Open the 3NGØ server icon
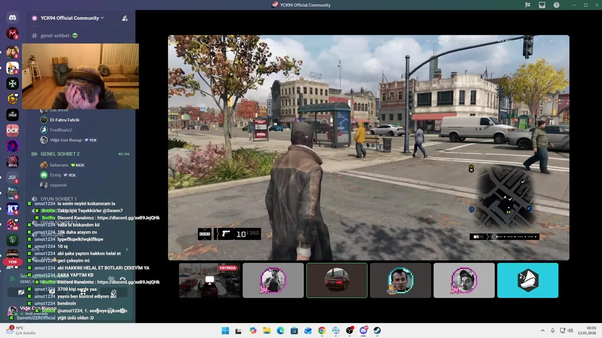This screenshot has width=602, height=338. (12, 115)
